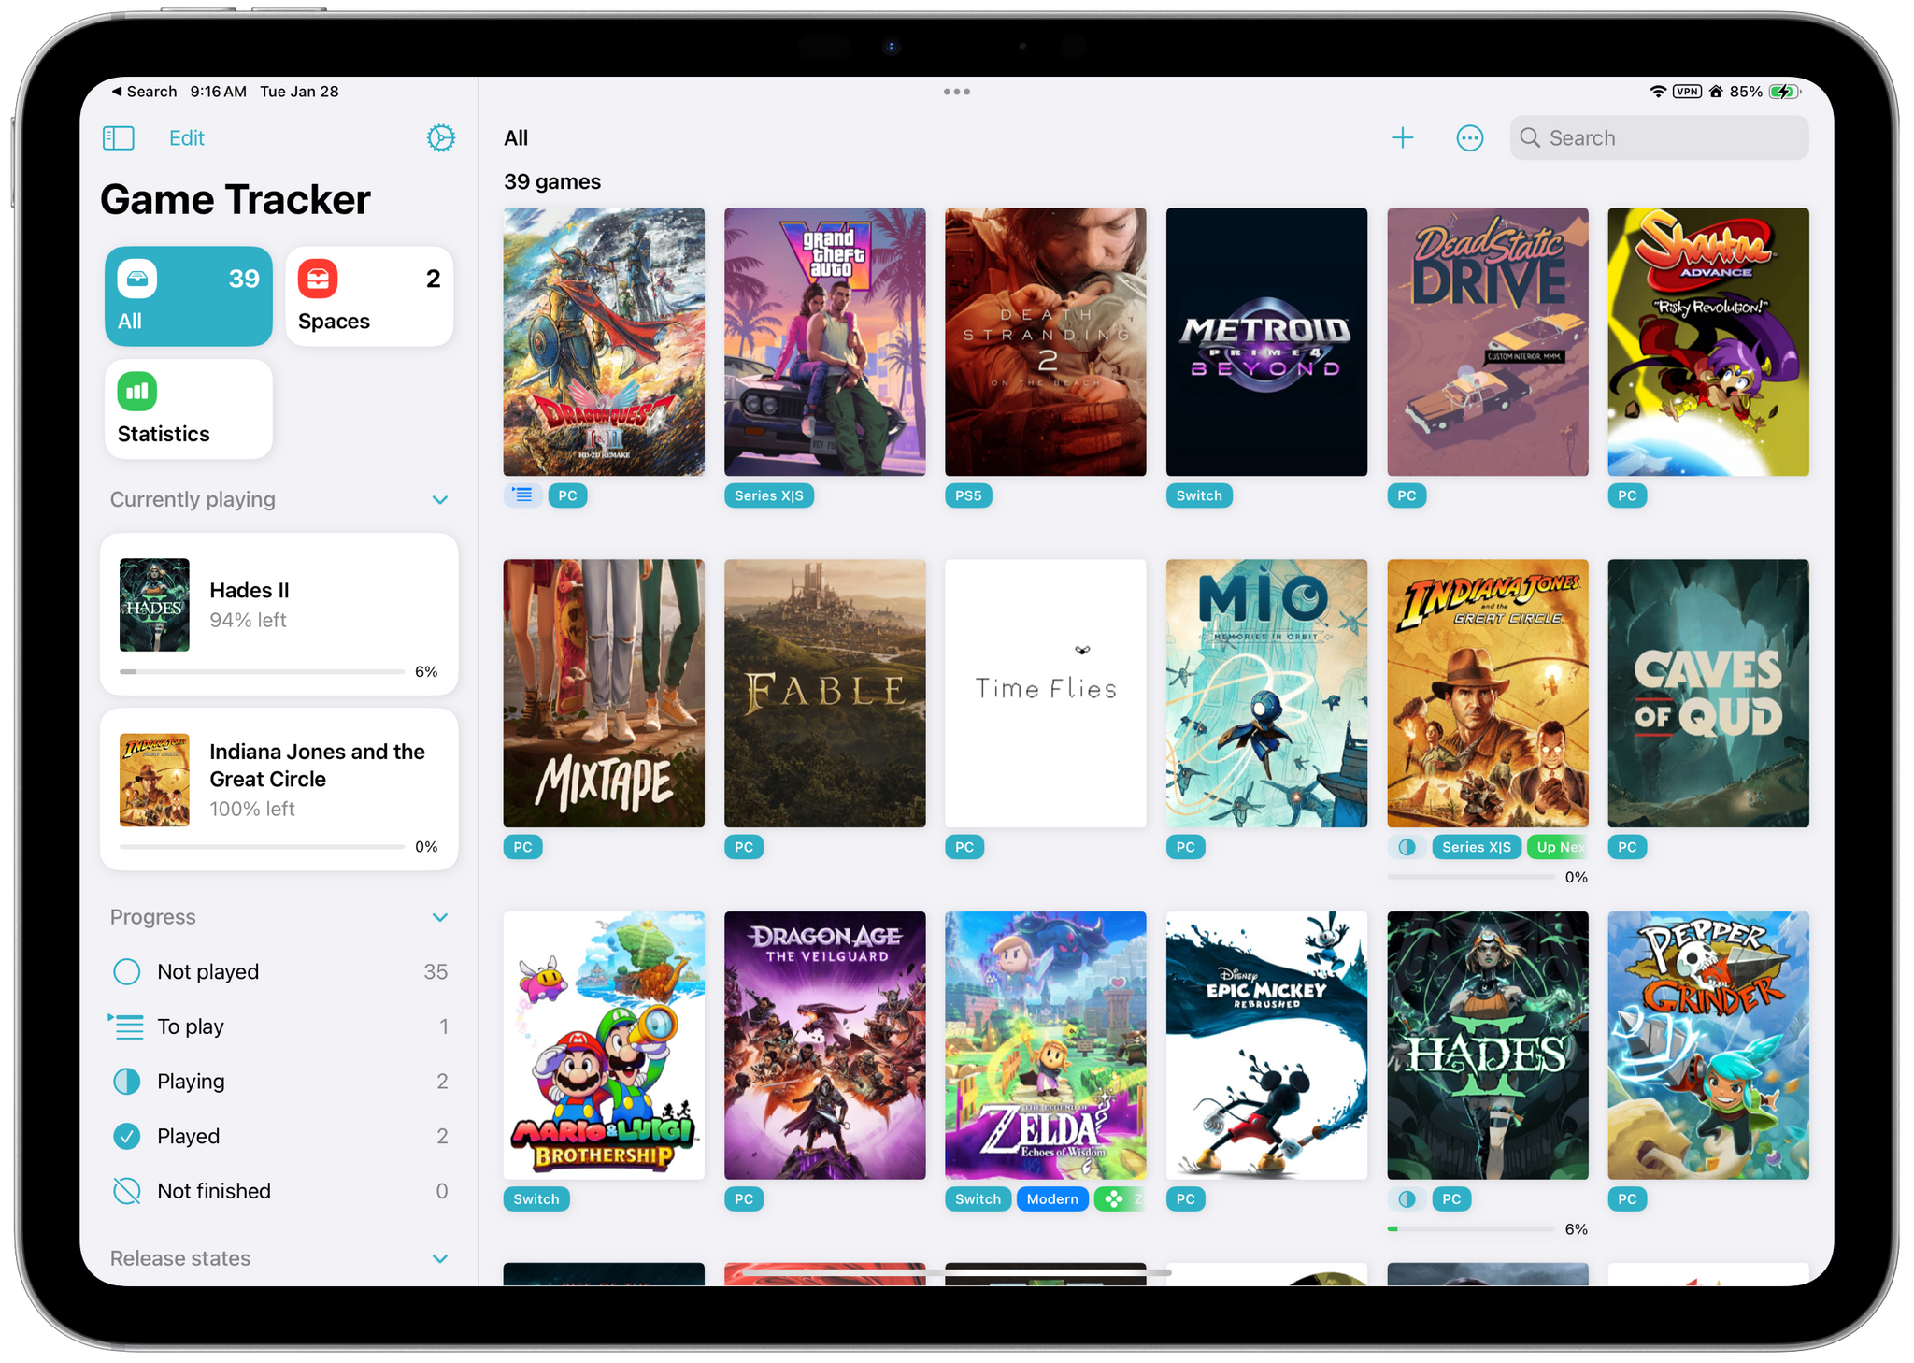Open Mixtape game cover
1914x1363 pixels.
point(604,694)
